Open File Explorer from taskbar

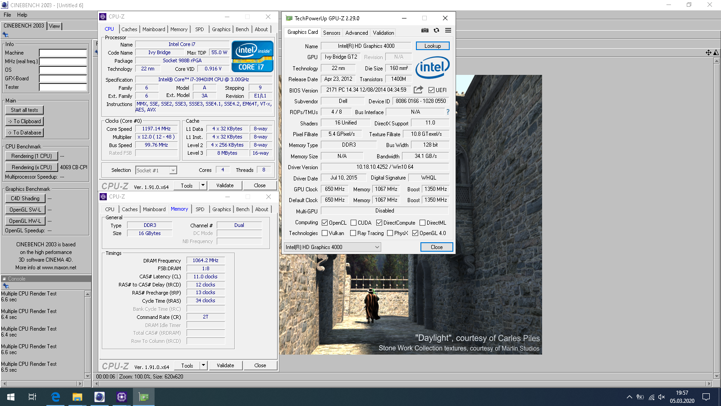pos(78,397)
